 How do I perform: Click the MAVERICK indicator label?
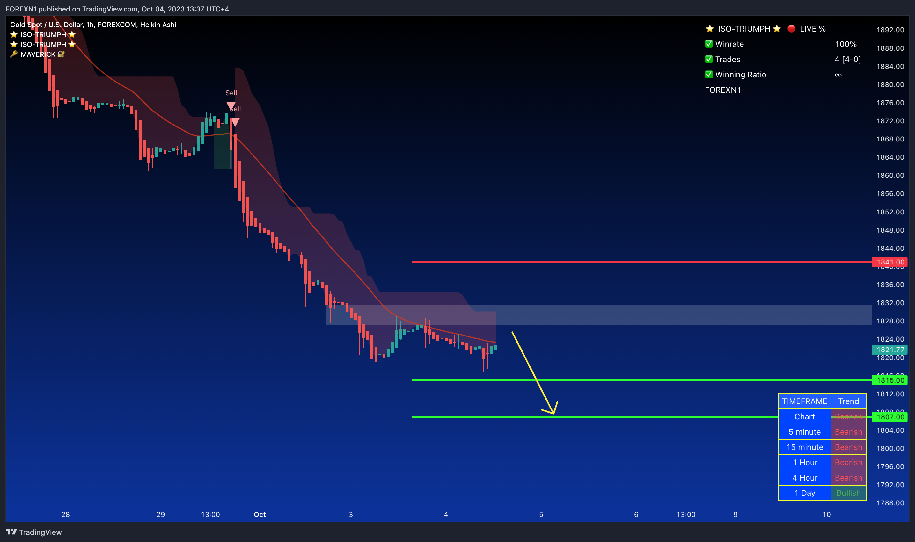(38, 54)
